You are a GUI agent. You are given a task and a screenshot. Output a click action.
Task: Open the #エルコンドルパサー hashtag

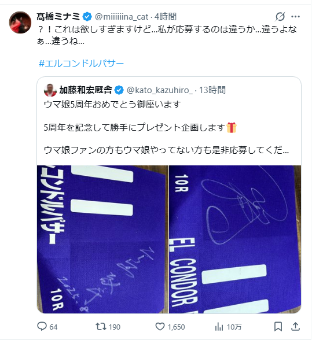(81, 64)
